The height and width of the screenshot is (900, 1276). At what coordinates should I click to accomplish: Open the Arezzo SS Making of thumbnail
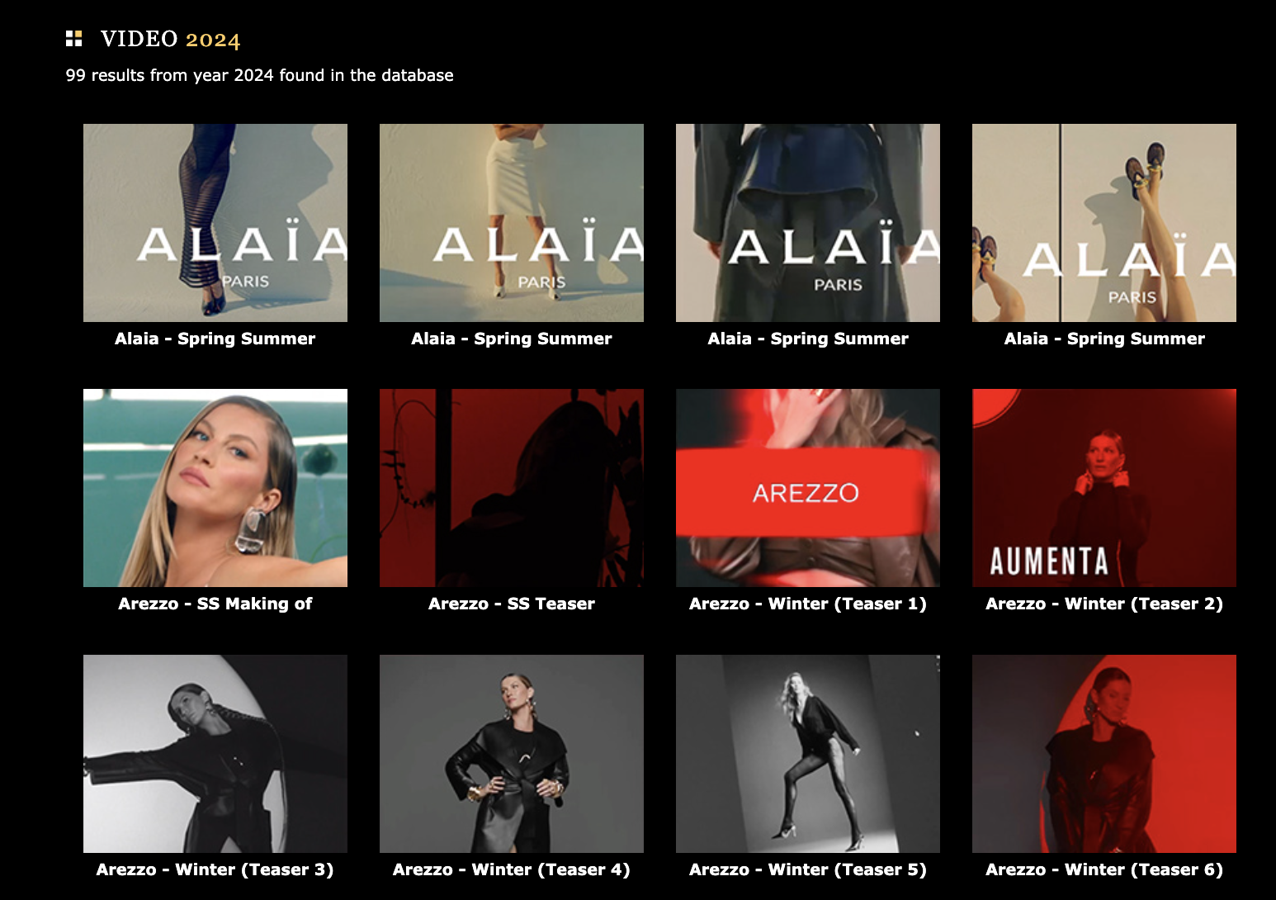pos(215,488)
